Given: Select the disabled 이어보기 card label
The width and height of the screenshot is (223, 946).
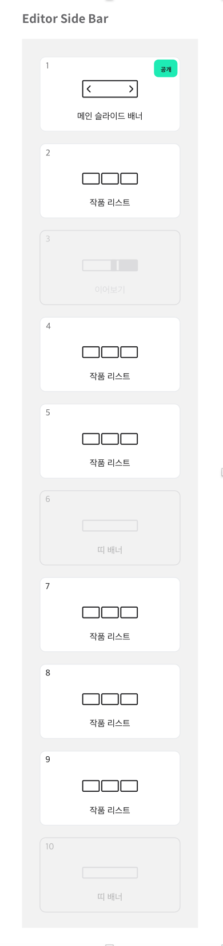Looking at the screenshot, I should (x=110, y=290).
